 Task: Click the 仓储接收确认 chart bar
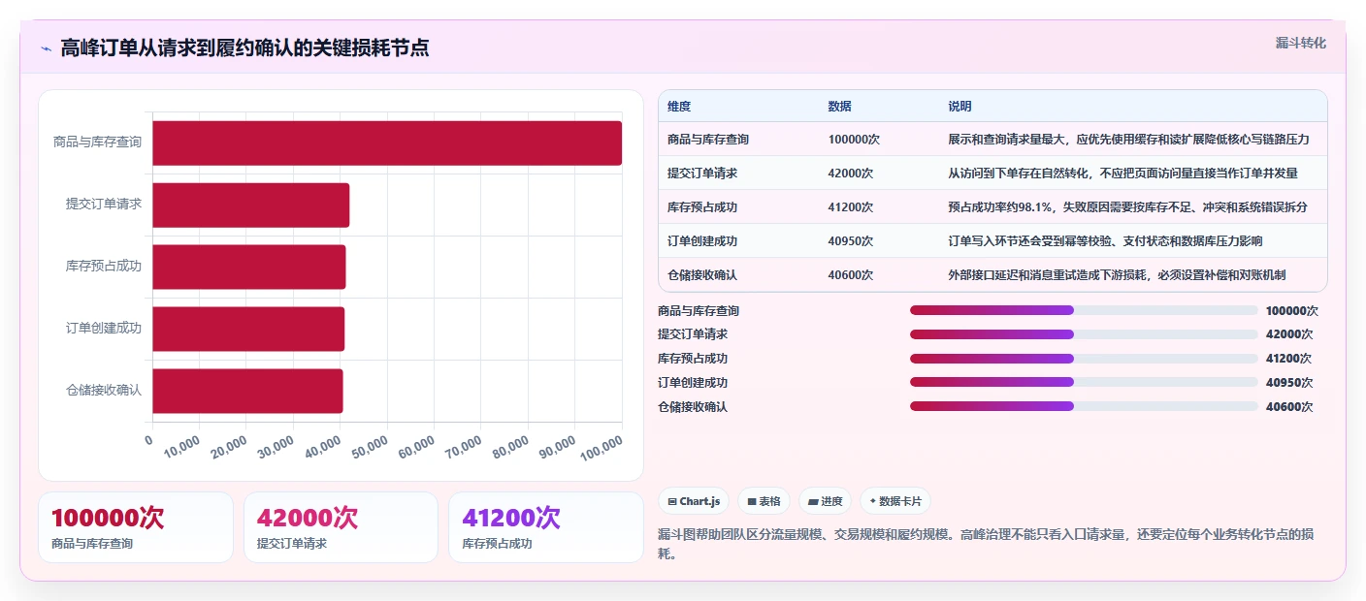tap(247, 391)
